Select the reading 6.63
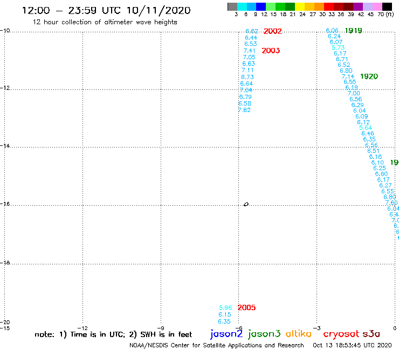The image size is (399, 350). coord(249,64)
